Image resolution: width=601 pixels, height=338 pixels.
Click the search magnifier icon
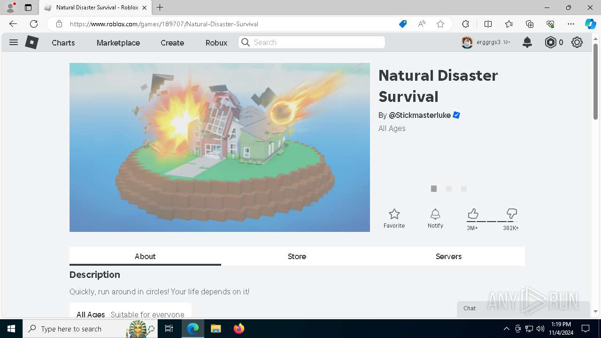point(246,42)
